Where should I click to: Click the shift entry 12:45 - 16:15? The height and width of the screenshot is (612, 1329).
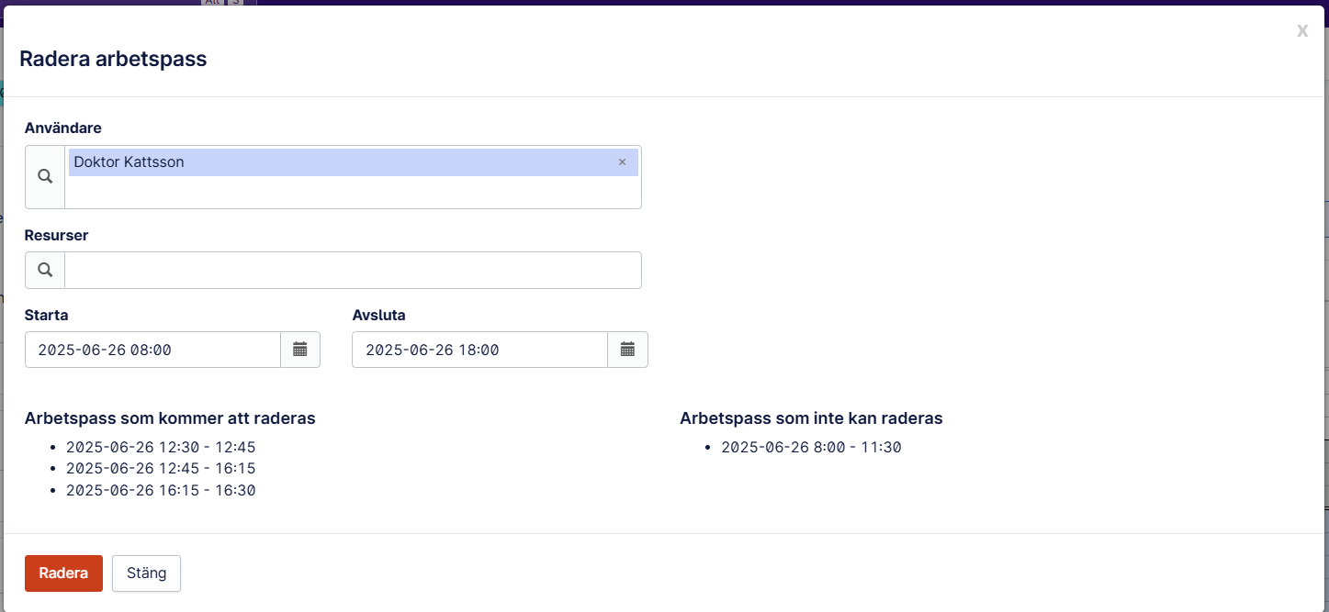point(161,469)
